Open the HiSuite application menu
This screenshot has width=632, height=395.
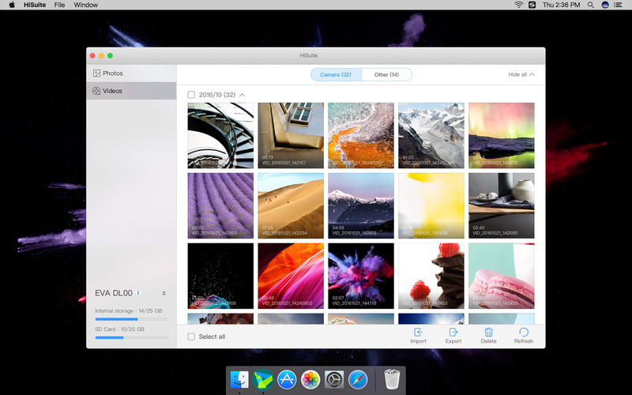click(35, 5)
